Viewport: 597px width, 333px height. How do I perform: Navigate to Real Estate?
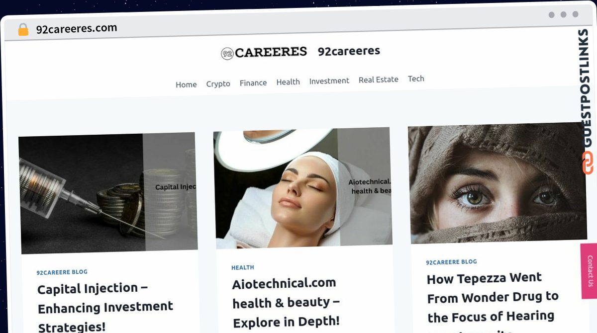coord(378,80)
